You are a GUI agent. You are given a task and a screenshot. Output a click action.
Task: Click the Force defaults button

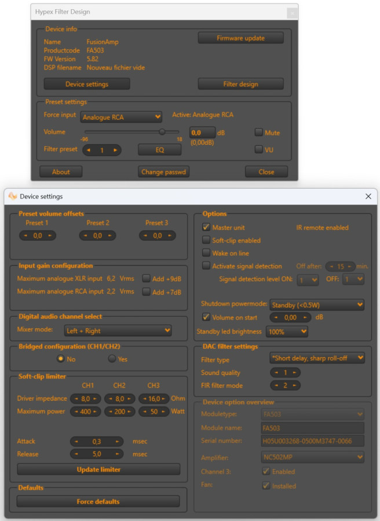pos(98,501)
